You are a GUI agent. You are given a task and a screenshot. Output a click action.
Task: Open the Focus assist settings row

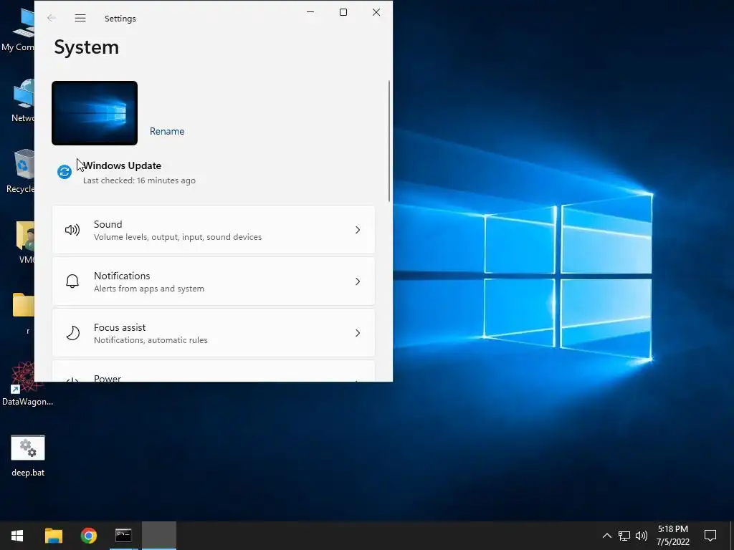click(x=214, y=333)
